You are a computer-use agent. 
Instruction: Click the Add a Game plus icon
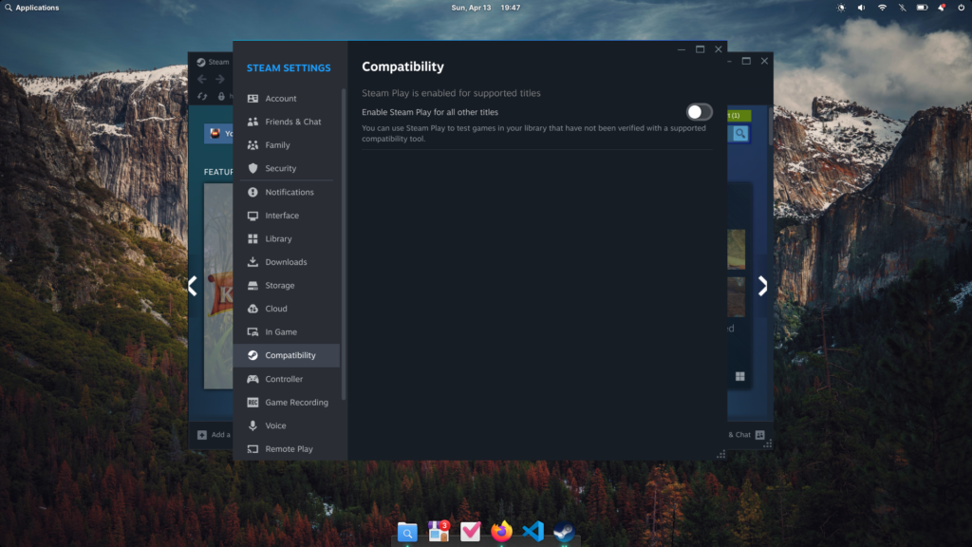pyautogui.click(x=202, y=435)
